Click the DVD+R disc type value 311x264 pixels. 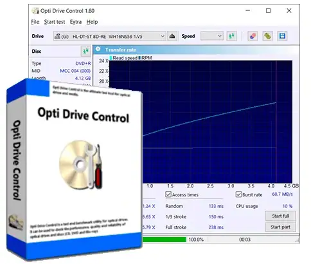(83, 64)
